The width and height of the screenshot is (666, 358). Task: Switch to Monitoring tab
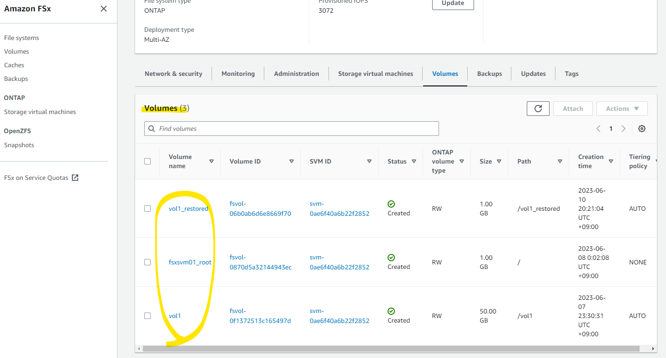click(x=238, y=74)
